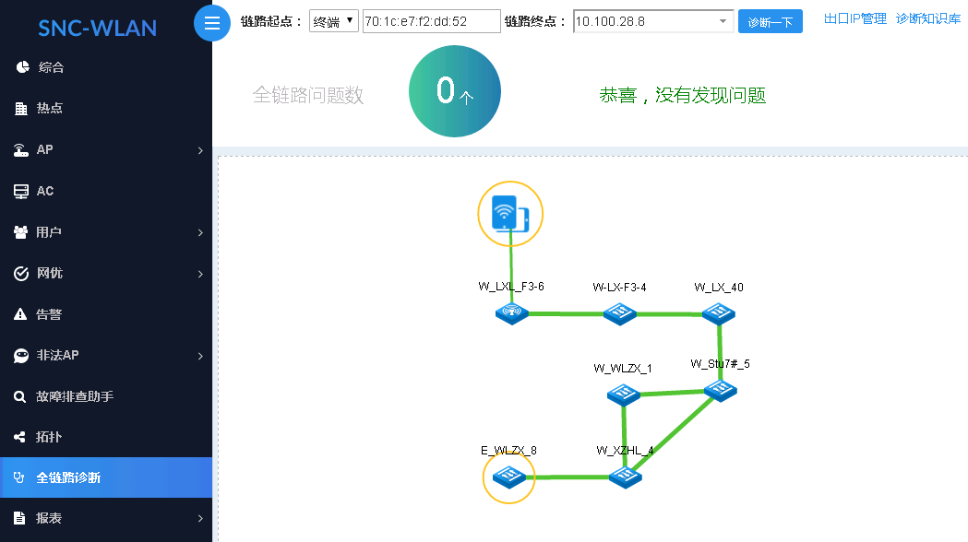Expand the AP submenu chevron
The height and width of the screenshot is (542, 968).
pyautogui.click(x=200, y=150)
